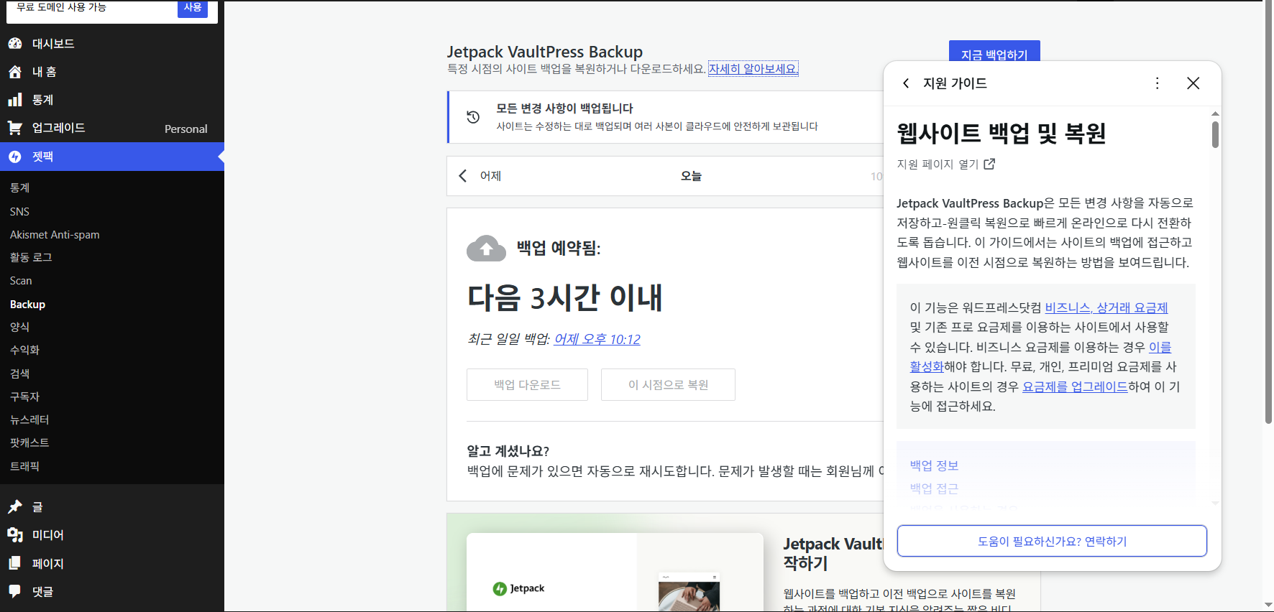Click the 페이지 pages icon

[15, 563]
